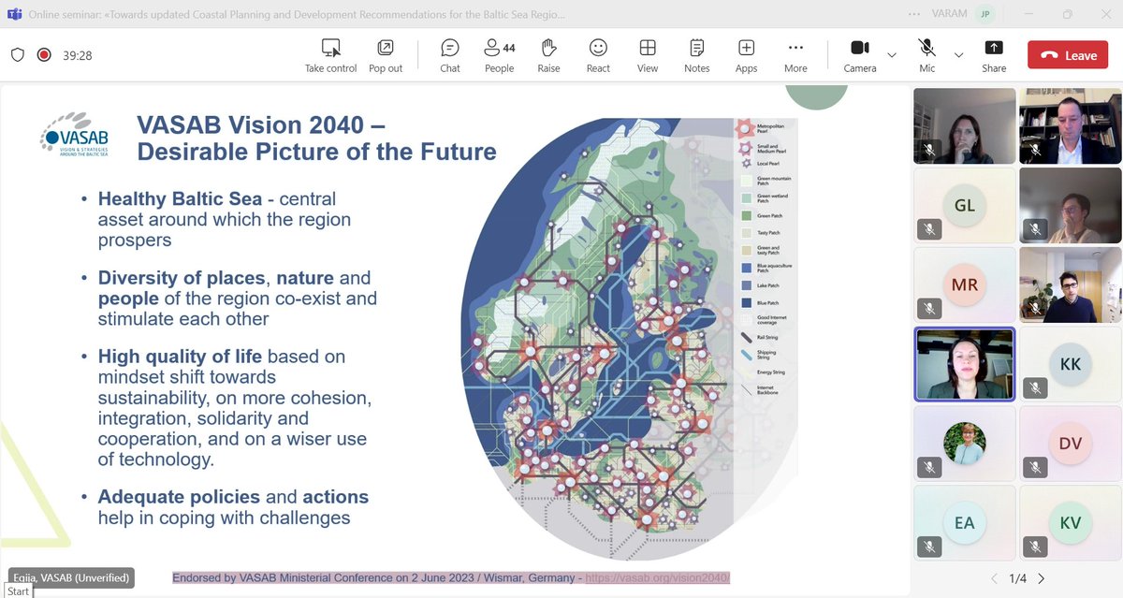
Task: Open the JP profile avatar
Action: 984,15
